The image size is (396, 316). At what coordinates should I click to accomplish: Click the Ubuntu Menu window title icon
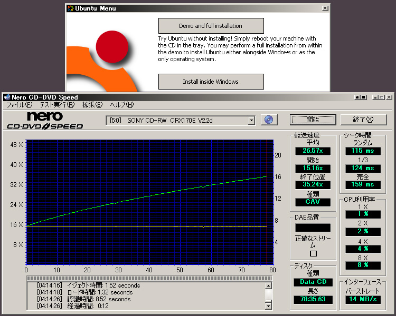(70, 8)
